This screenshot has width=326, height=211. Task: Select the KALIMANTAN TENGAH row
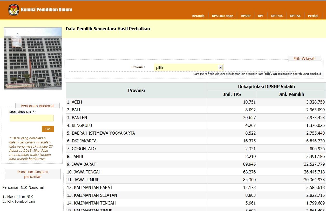tap(196, 203)
